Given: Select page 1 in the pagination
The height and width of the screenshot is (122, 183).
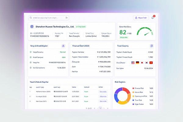Looking at the screenshot, I should 100,108.
